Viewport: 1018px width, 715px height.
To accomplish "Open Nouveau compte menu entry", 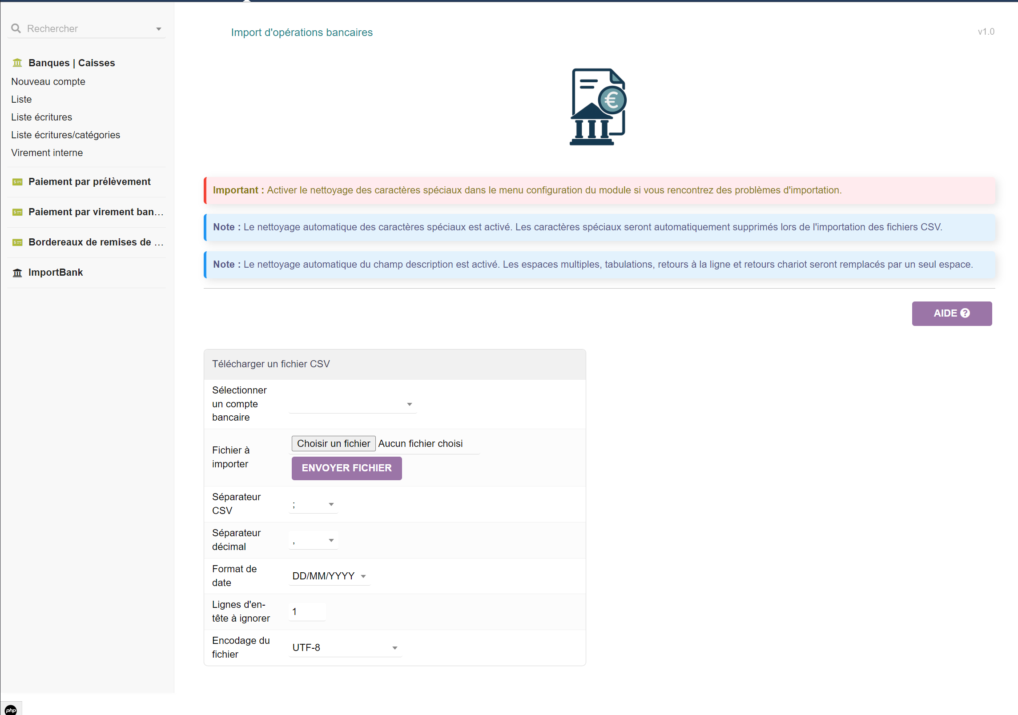I will 48,82.
